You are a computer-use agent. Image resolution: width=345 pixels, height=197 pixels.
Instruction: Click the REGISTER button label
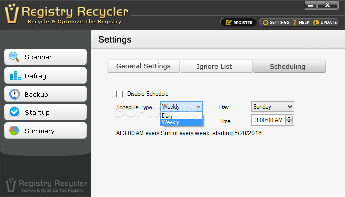pyautogui.click(x=243, y=23)
